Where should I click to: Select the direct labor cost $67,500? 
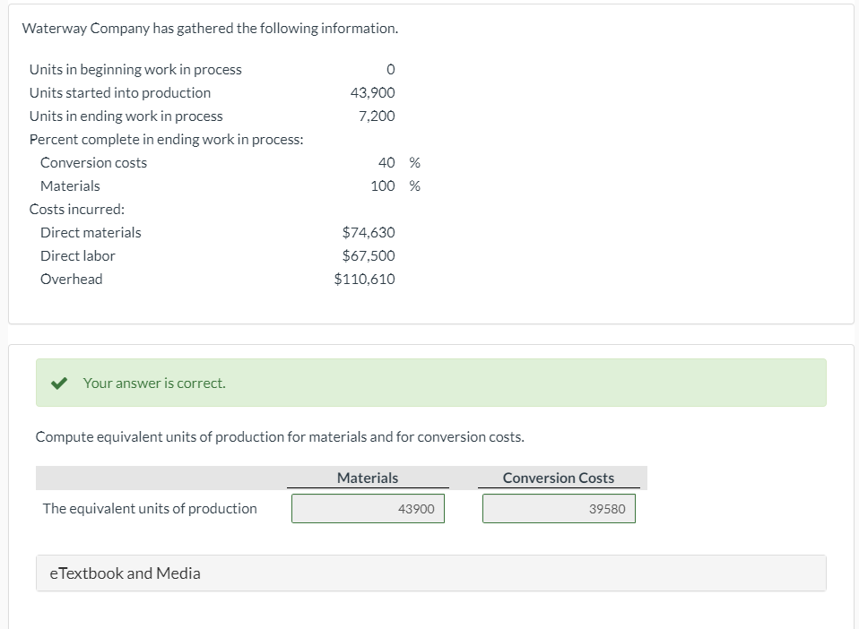click(x=369, y=255)
